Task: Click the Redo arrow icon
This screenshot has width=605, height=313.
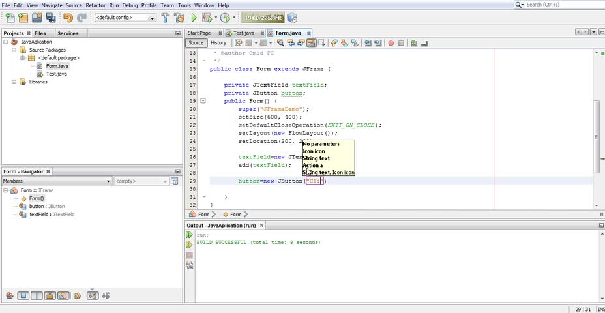Action: tap(81, 18)
